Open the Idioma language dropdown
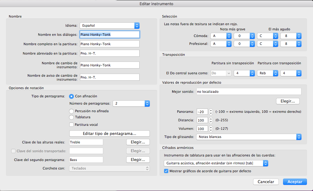 tap(109, 26)
